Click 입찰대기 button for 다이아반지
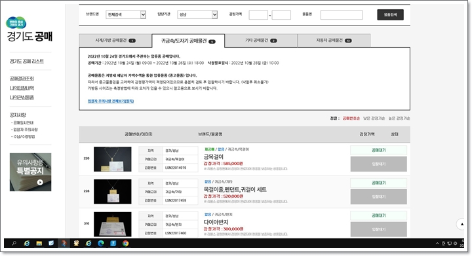 coord(378,230)
